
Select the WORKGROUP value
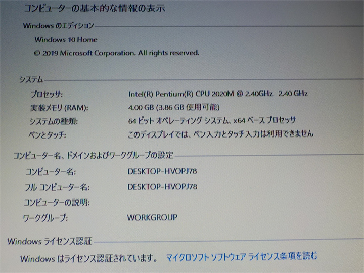pyautogui.click(x=152, y=217)
